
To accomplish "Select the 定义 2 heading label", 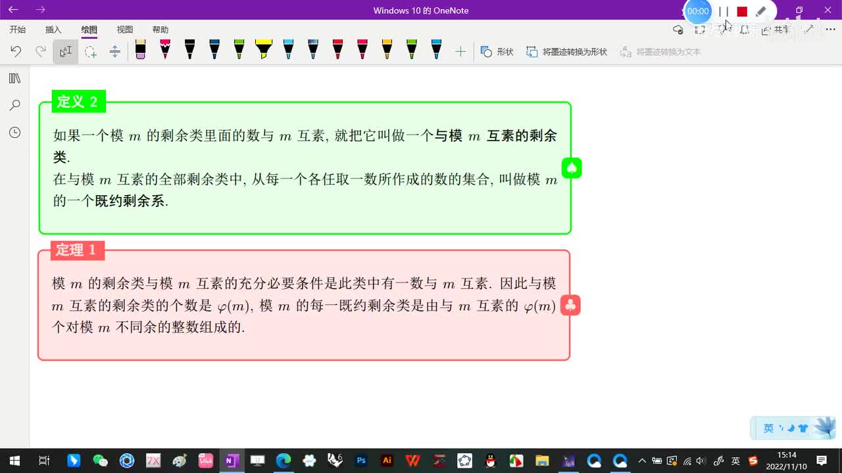I will point(78,101).
